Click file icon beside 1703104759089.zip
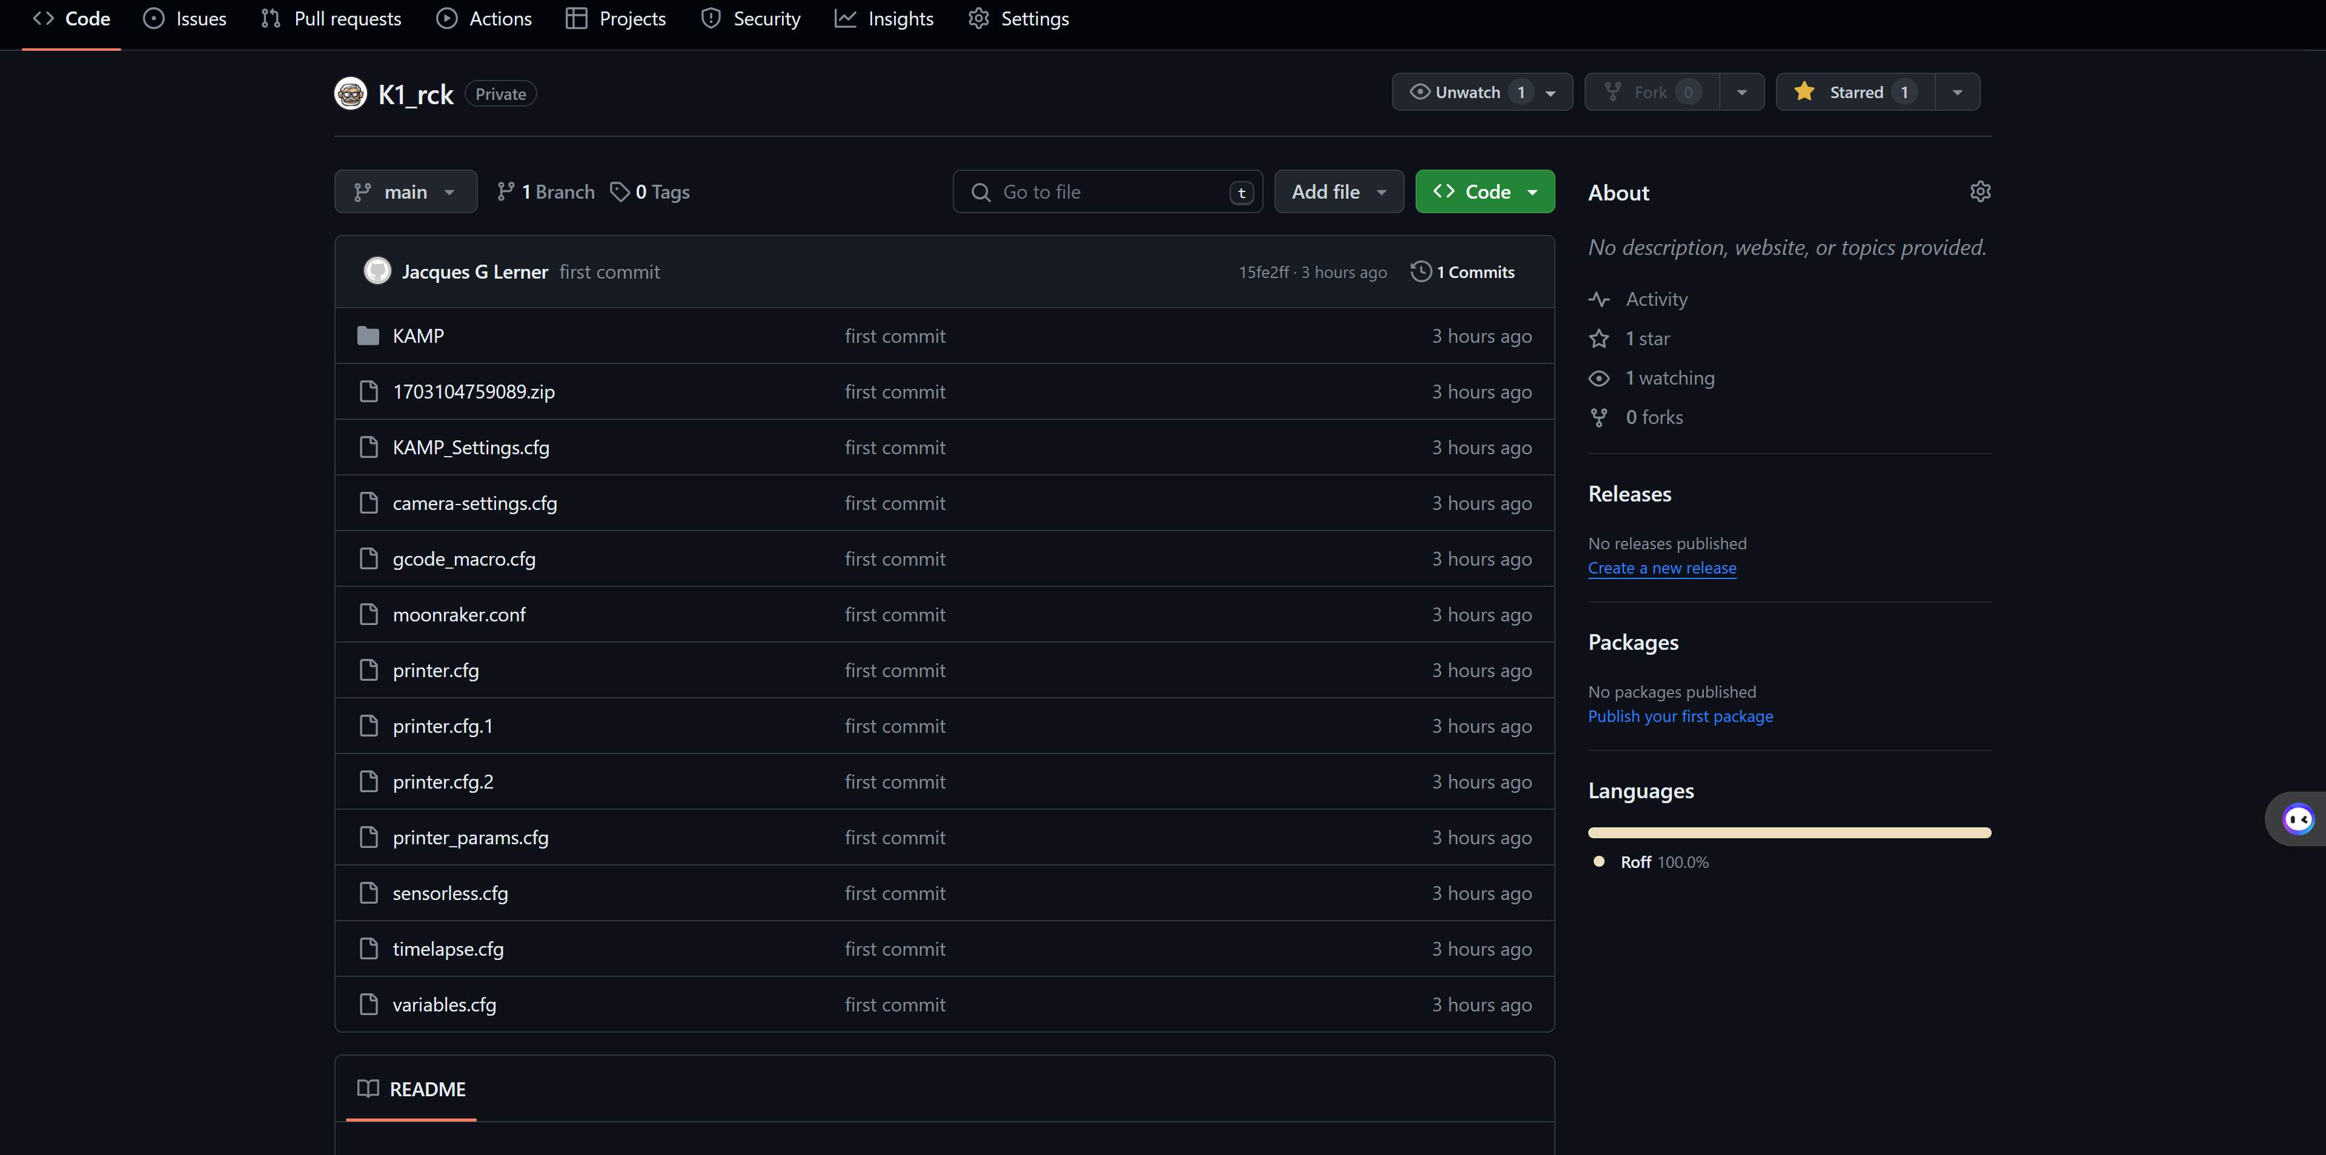Viewport: 2326px width, 1155px height. pos(368,391)
